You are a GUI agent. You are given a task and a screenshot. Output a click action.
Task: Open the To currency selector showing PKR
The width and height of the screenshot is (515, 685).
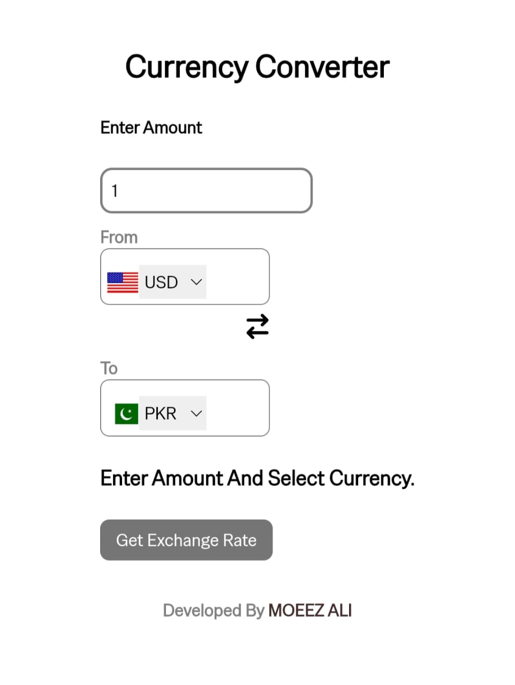click(172, 413)
